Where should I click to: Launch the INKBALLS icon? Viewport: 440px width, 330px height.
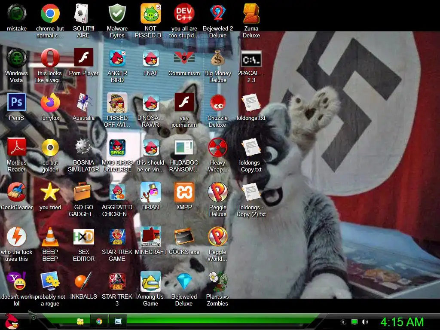click(83, 281)
